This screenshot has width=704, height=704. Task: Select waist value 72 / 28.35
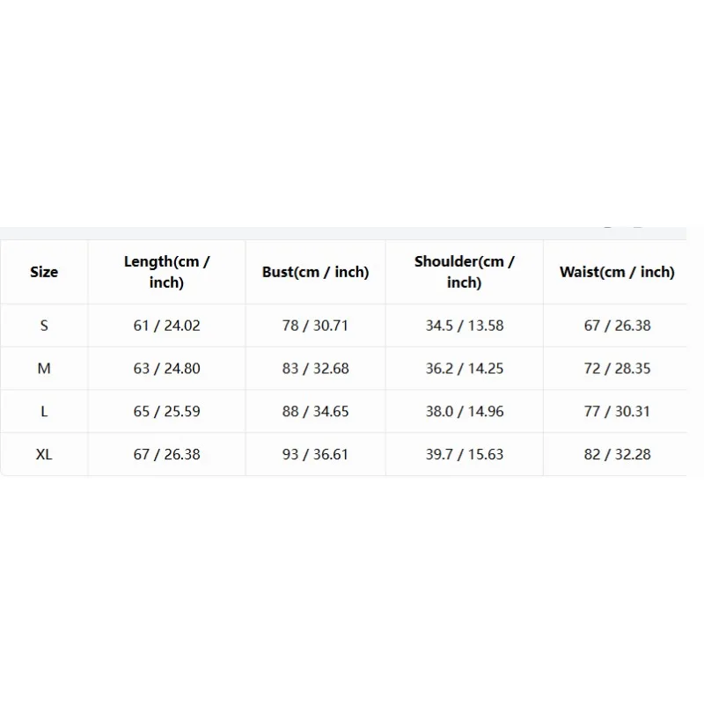click(617, 369)
